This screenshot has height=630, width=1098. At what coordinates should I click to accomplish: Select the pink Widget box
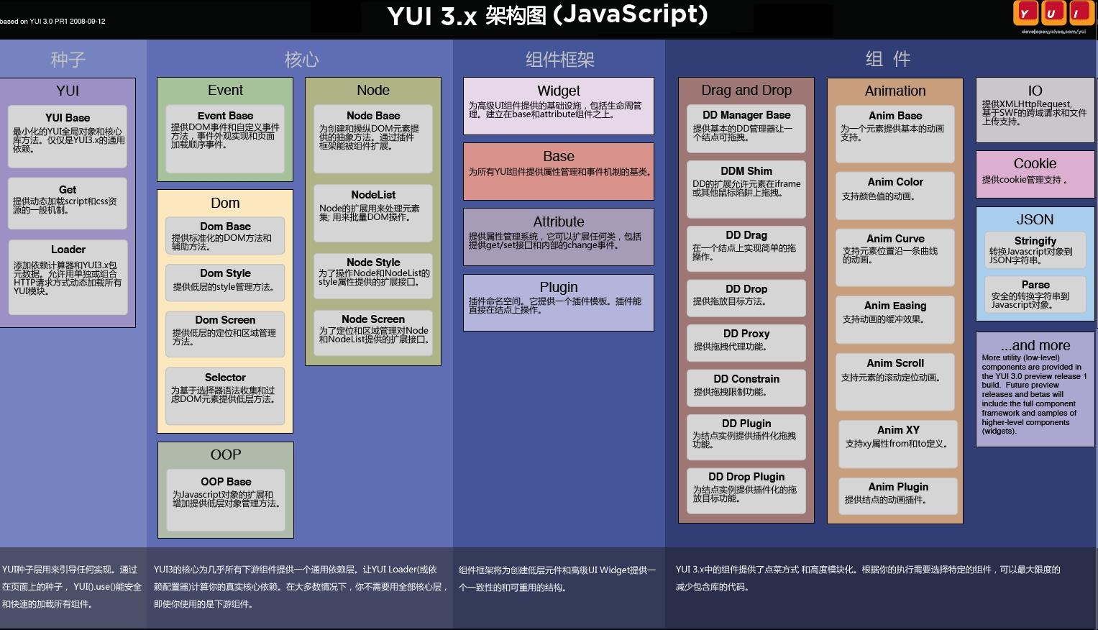tap(559, 106)
